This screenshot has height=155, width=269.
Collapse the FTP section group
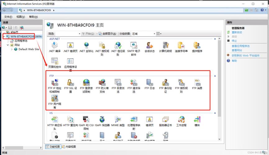215,76
